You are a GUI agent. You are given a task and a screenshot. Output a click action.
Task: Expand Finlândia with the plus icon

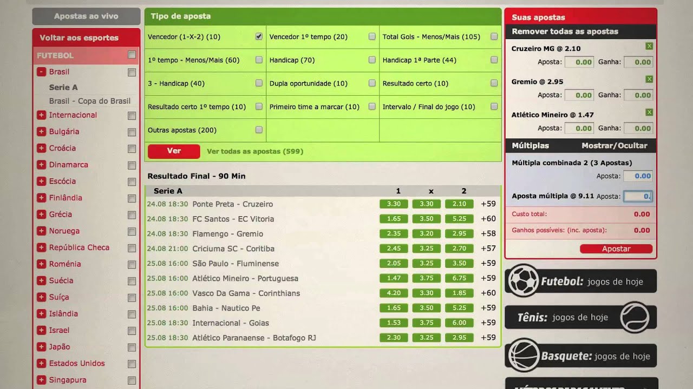(41, 198)
